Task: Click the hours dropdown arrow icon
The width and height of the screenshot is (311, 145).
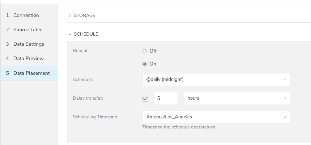Action: 285,98
